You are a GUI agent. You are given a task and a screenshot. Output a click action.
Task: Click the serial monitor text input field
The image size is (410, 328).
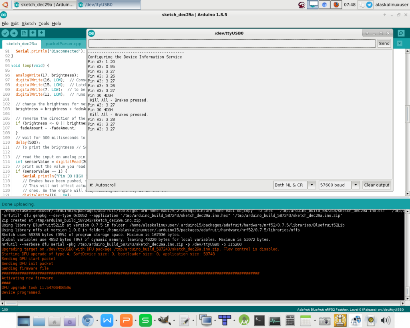(x=232, y=43)
